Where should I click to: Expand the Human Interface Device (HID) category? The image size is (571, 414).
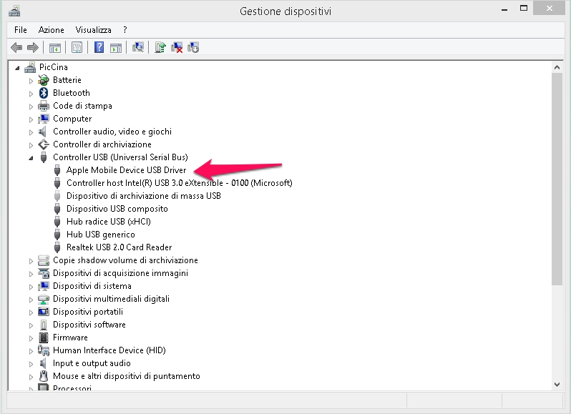click(x=31, y=350)
